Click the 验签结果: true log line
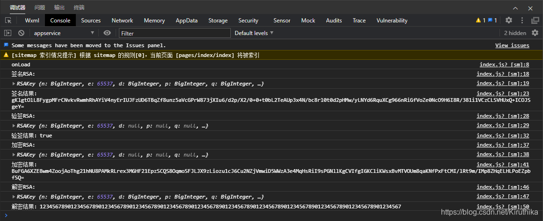The width and height of the screenshot is (543, 221). pos(32,135)
